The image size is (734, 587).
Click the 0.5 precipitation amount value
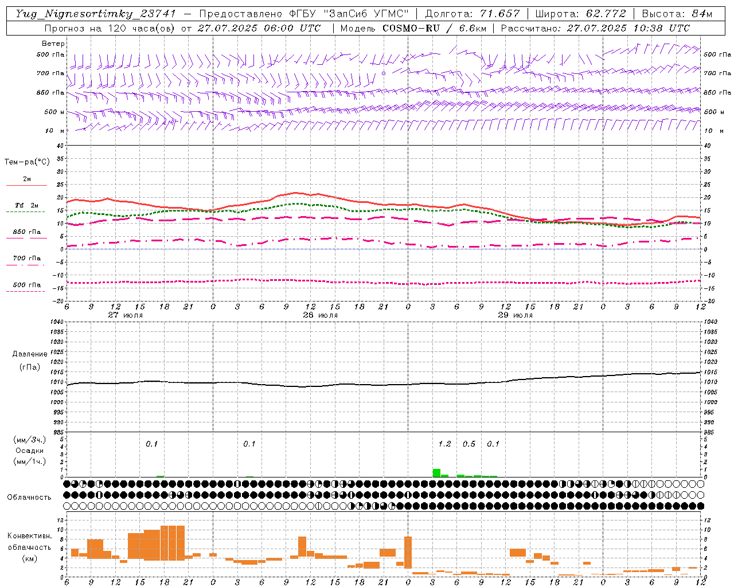[469, 444]
